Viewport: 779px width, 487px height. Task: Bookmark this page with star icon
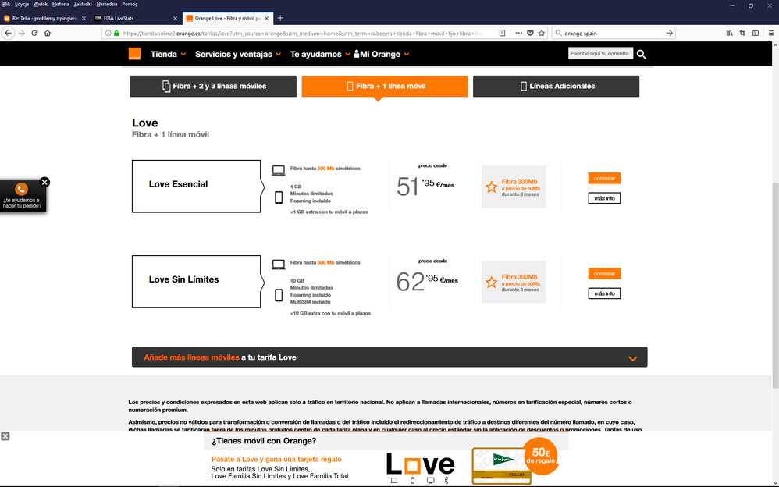(x=542, y=34)
